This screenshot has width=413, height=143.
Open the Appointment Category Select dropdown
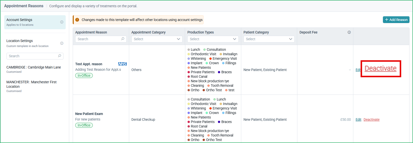[x=157, y=39]
